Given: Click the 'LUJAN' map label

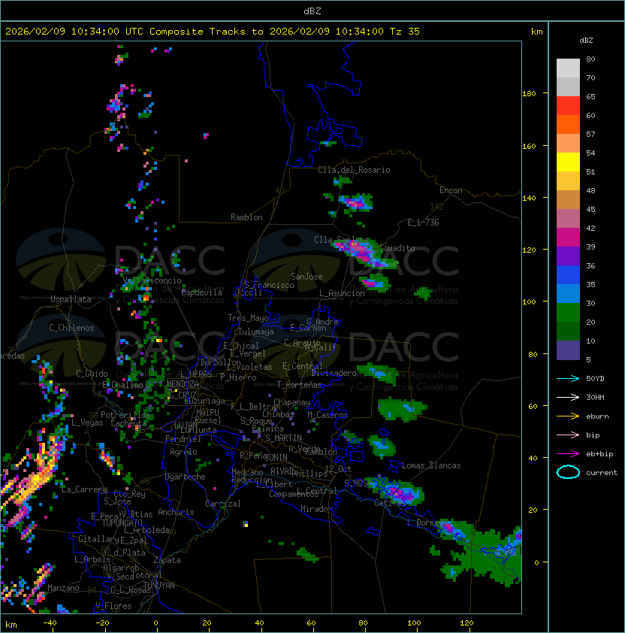Looking at the screenshot, I should tap(186, 426).
